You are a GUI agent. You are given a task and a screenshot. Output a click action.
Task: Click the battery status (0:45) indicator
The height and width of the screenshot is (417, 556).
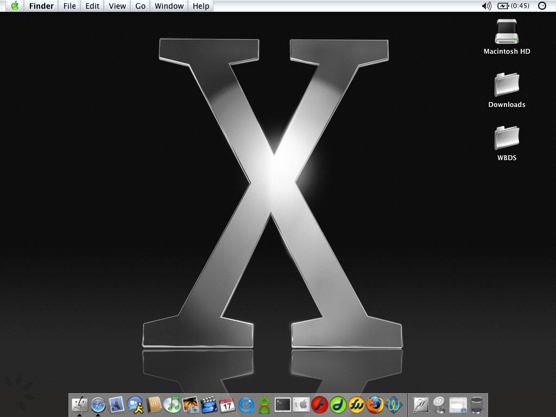click(514, 5)
